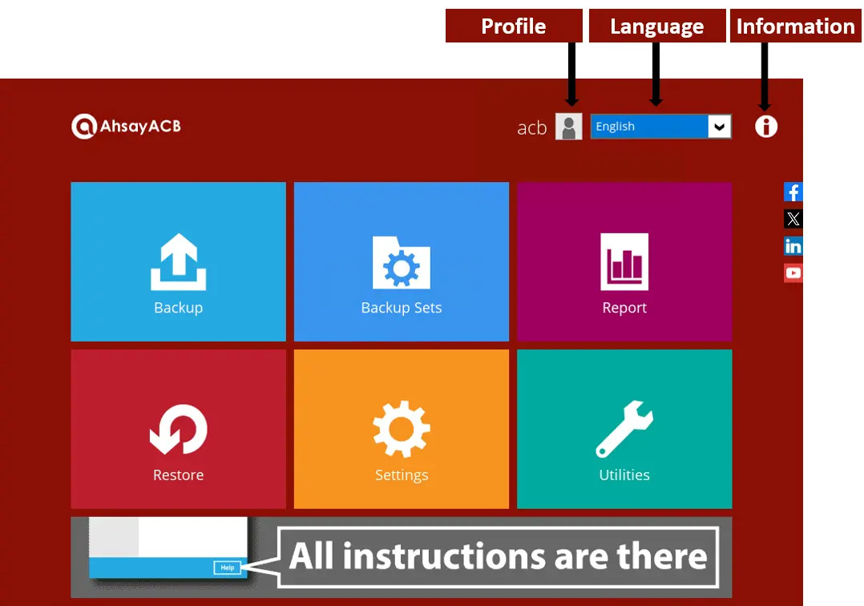Click the Information (i) icon
Viewport: 864px width, 606px height.
pyautogui.click(x=765, y=127)
